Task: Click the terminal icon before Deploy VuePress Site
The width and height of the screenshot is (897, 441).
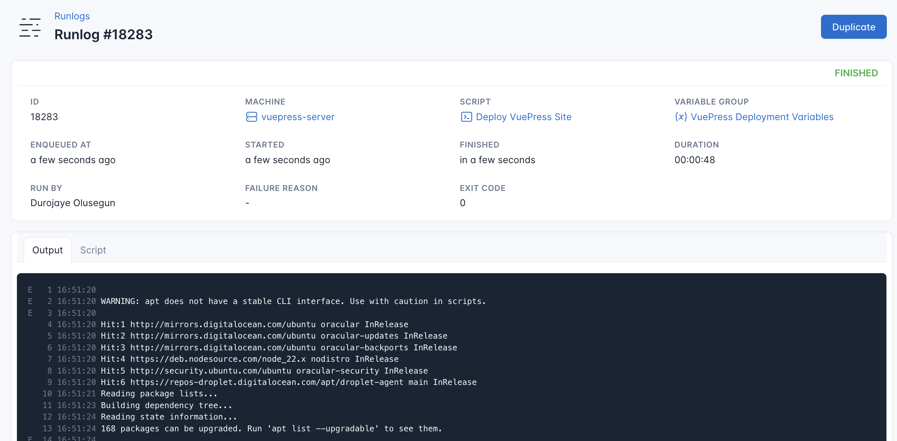Action: click(466, 117)
